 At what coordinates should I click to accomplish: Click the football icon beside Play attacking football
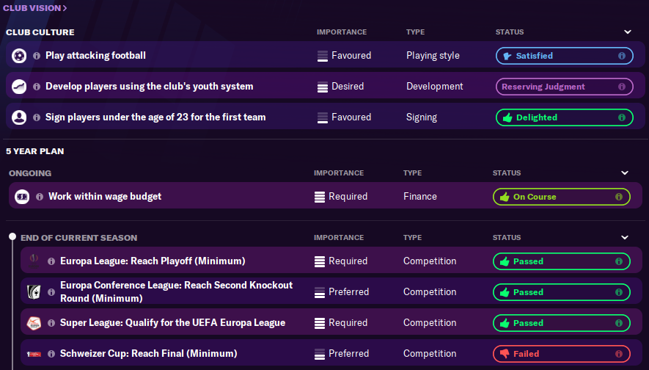pos(19,56)
